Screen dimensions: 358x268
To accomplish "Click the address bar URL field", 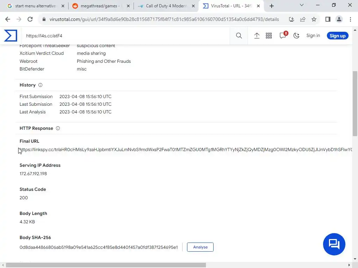I will pyautogui.click(x=164, y=20).
